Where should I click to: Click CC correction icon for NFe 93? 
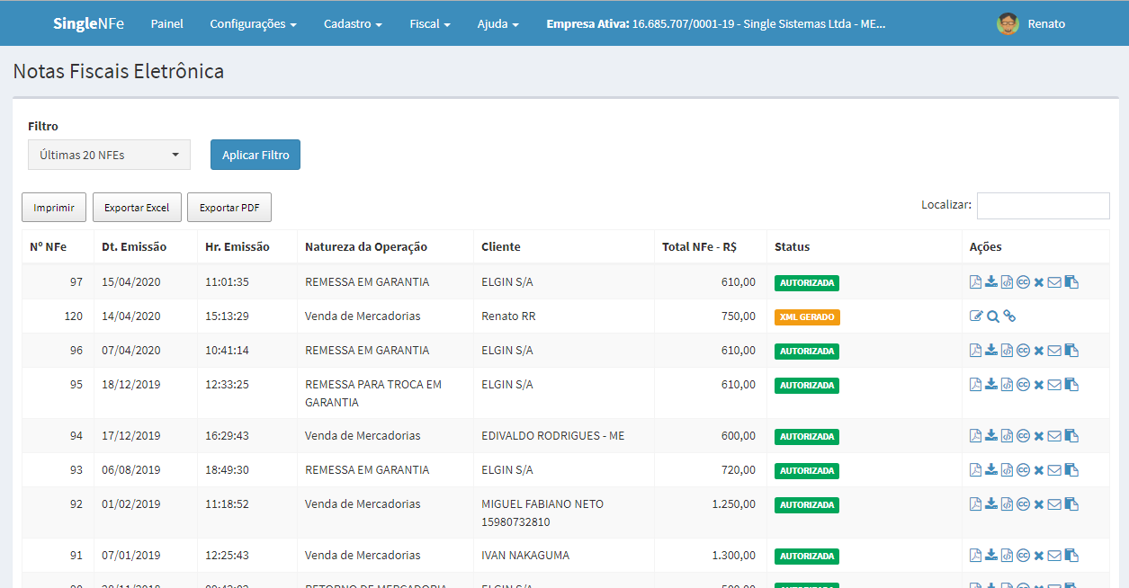(1023, 470)
